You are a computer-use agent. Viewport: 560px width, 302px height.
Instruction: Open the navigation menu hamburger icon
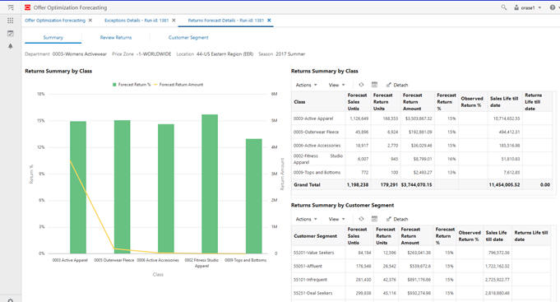[x=11, y=7]
